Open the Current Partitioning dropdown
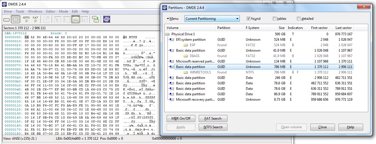The width and height of the screenshot is (376, 144). pos(212,19)
